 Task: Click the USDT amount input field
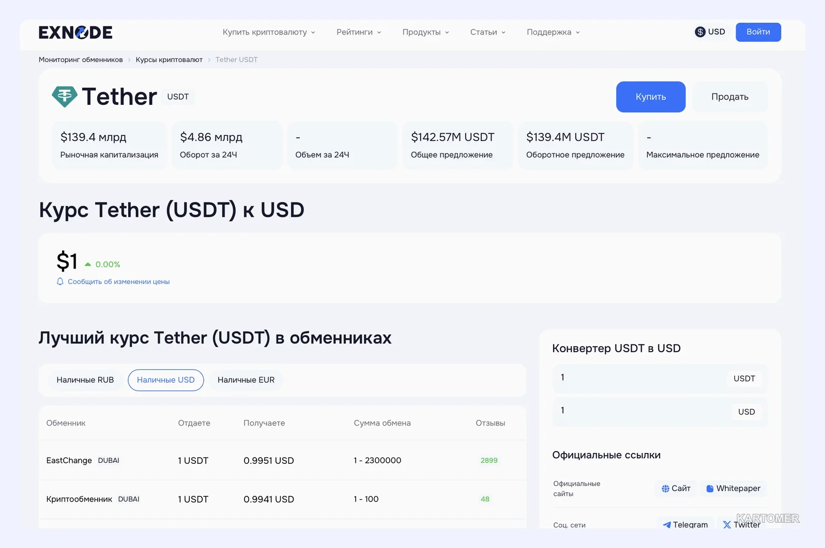pyautogui.click(x=660, y=379)
